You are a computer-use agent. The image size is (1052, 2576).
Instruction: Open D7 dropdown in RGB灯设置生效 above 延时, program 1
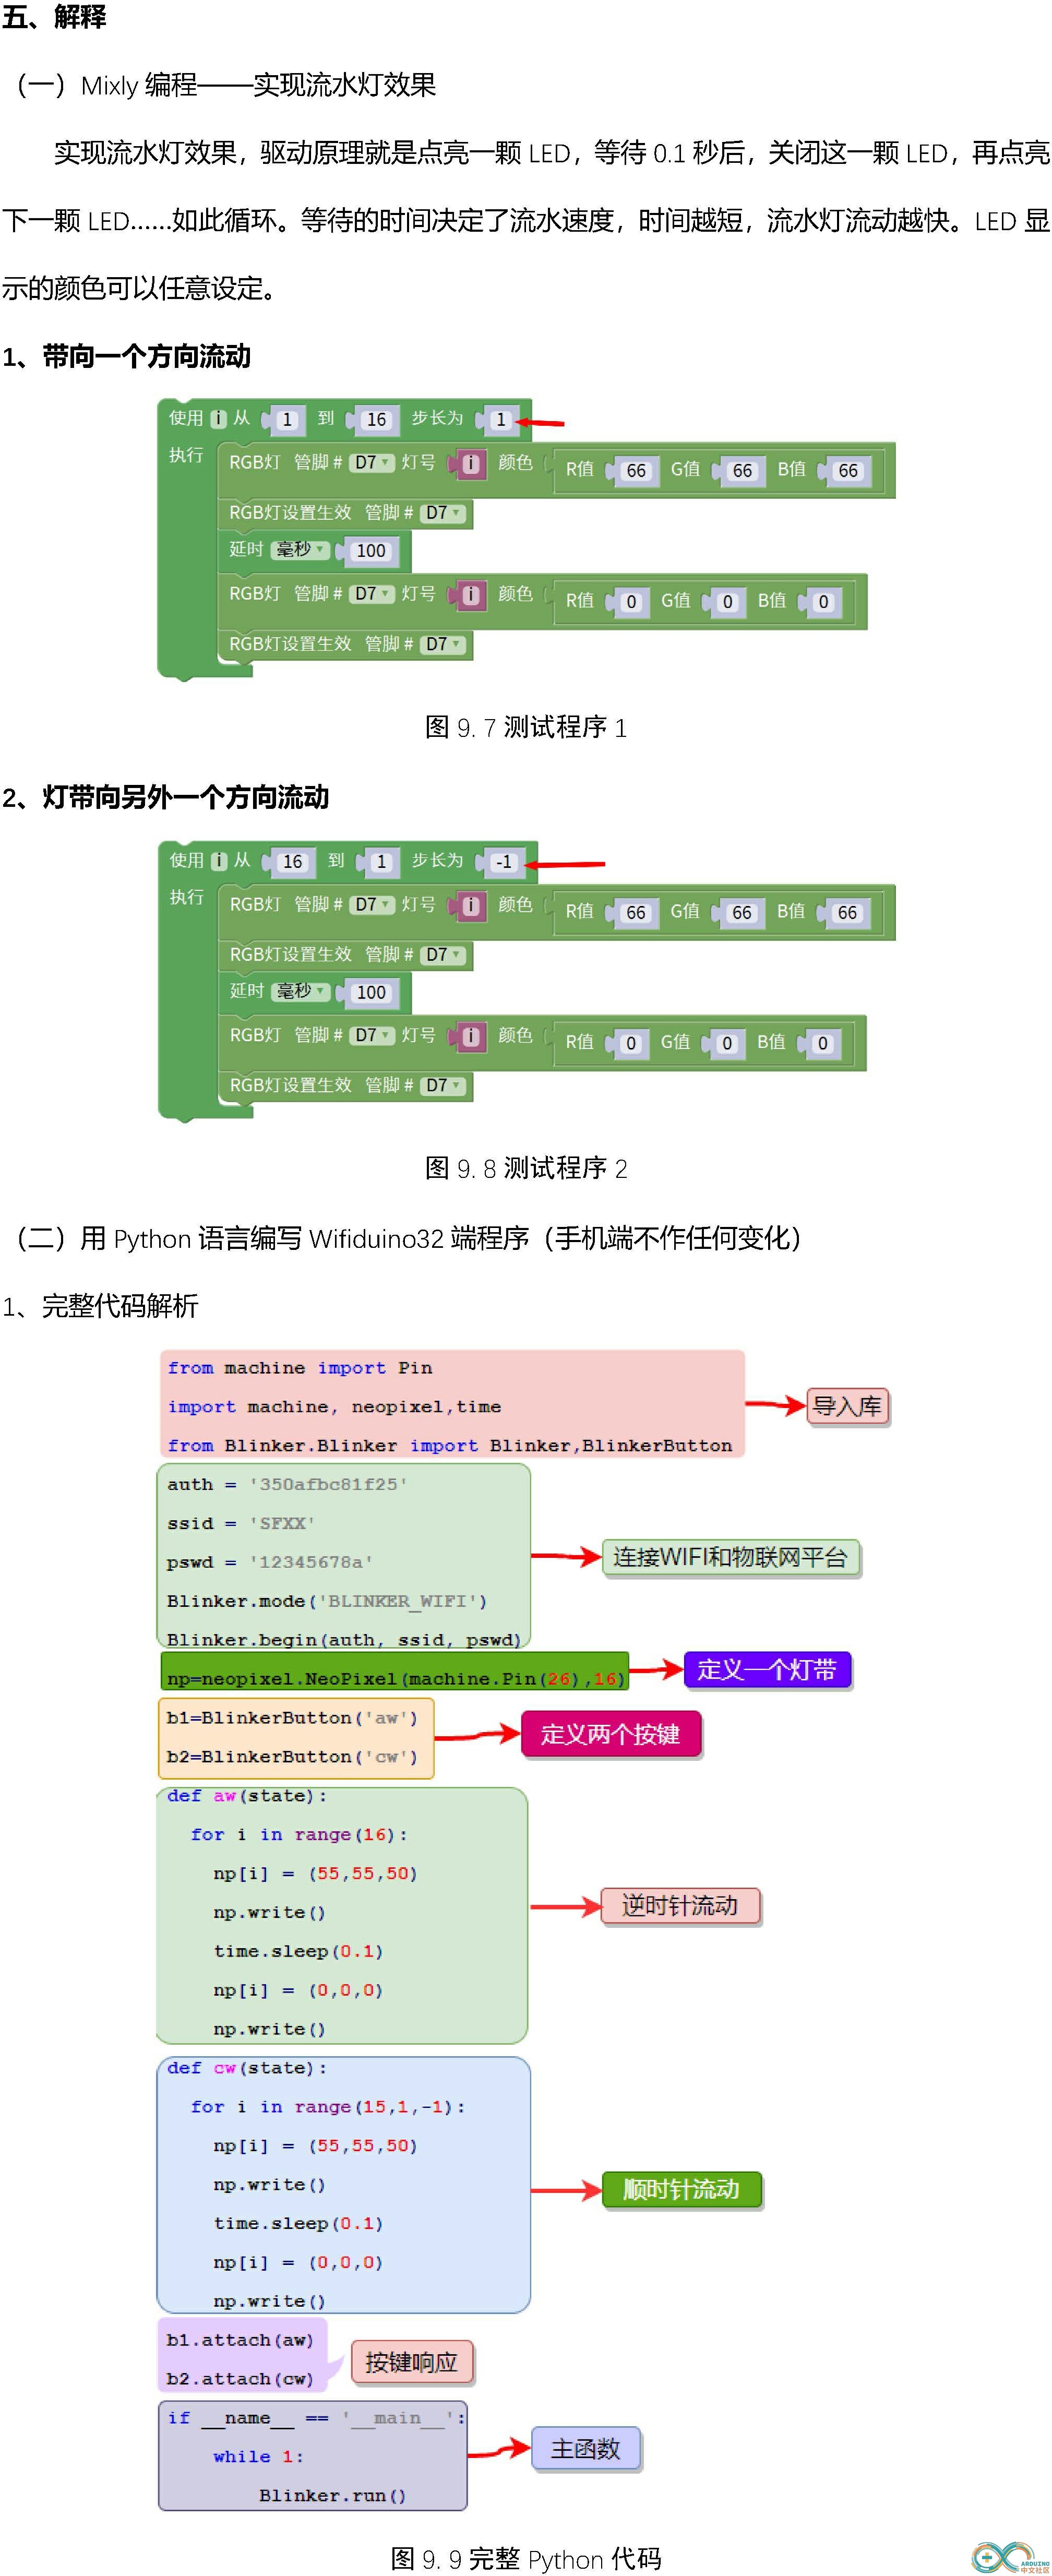tap(444, 513)
